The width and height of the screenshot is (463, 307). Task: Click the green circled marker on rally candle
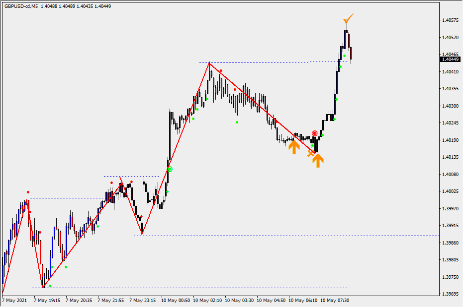[x=170, y=169]
